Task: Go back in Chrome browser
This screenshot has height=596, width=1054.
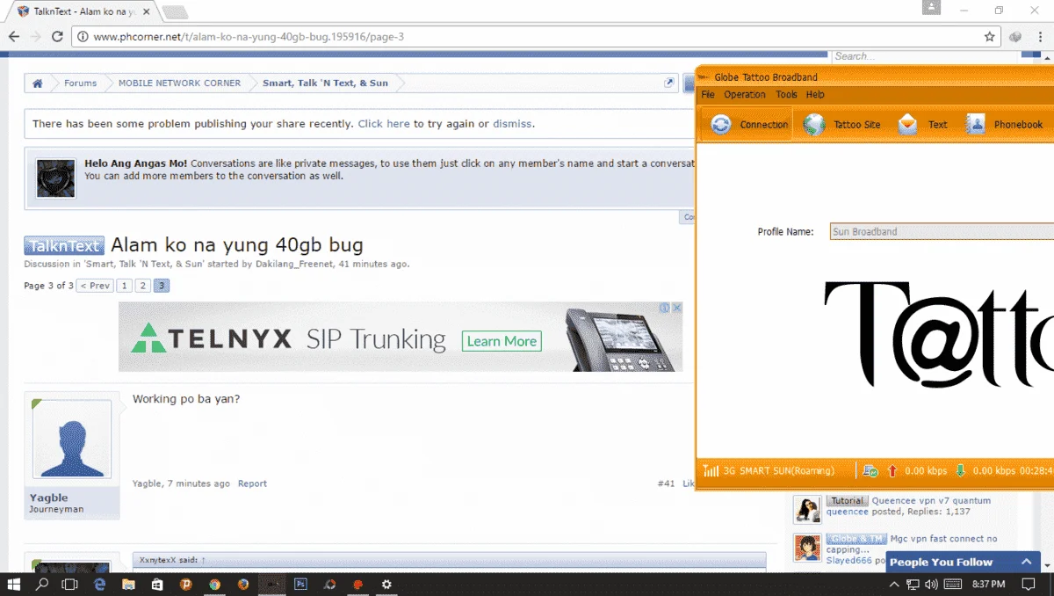Action: (x=14, y=37)
